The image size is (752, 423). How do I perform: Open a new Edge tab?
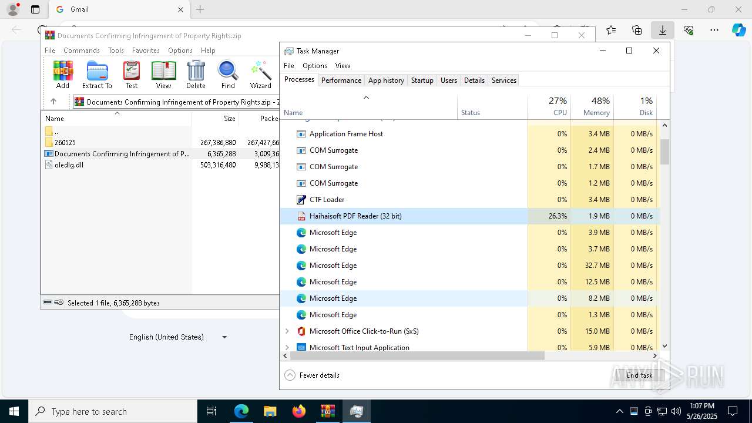(x=200, y=9)
